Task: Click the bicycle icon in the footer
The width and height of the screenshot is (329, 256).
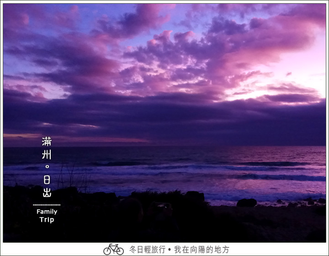Action: [x=113, y=249]
